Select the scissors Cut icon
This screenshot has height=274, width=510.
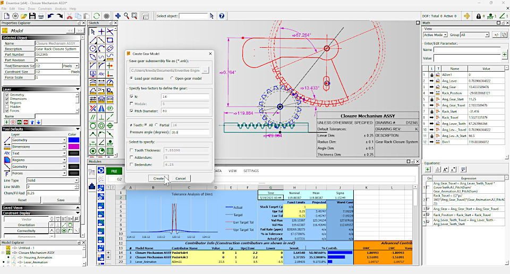pos(69,16)
